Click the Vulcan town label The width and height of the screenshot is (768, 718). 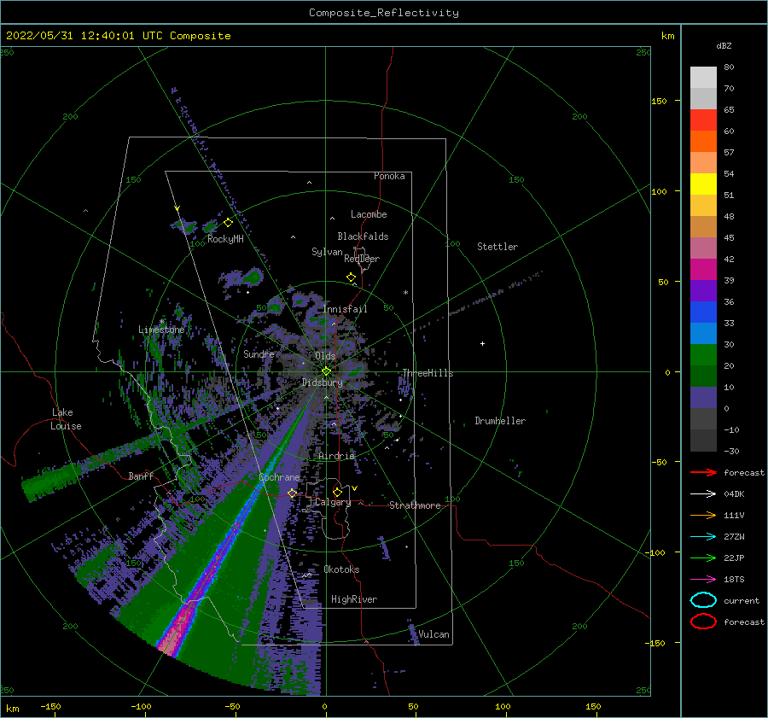[x=434, y=634]
